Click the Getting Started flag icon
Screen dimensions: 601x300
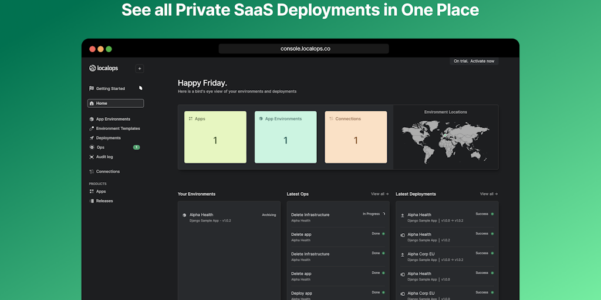pyautogui.click(x=92, y=88)
